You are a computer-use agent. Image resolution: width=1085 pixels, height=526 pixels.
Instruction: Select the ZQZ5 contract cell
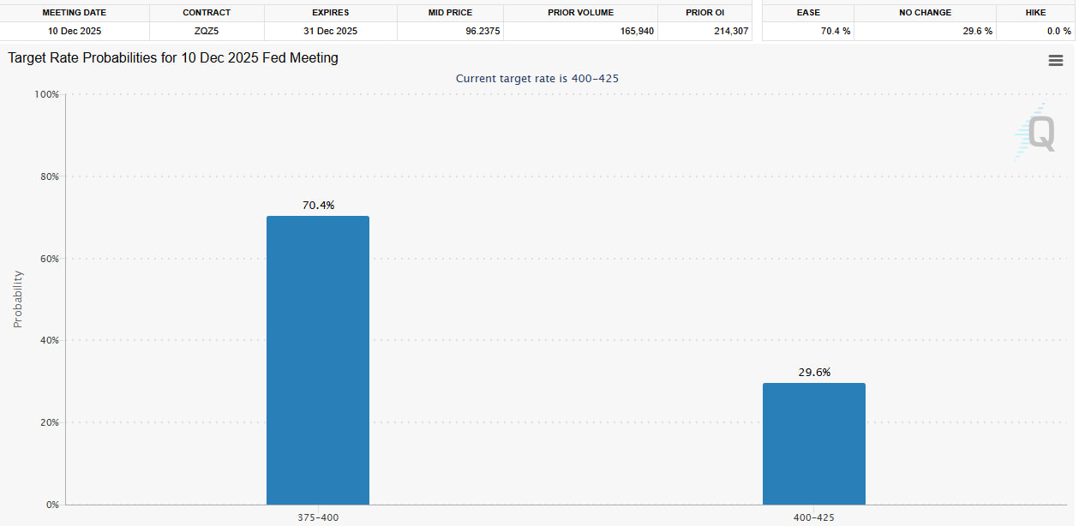click(207, 31)
